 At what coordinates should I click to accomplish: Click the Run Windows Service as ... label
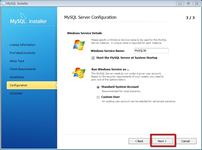[110, 69]
